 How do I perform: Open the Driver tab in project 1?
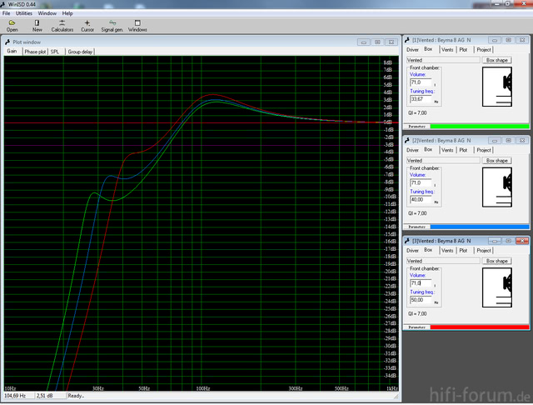412,49
